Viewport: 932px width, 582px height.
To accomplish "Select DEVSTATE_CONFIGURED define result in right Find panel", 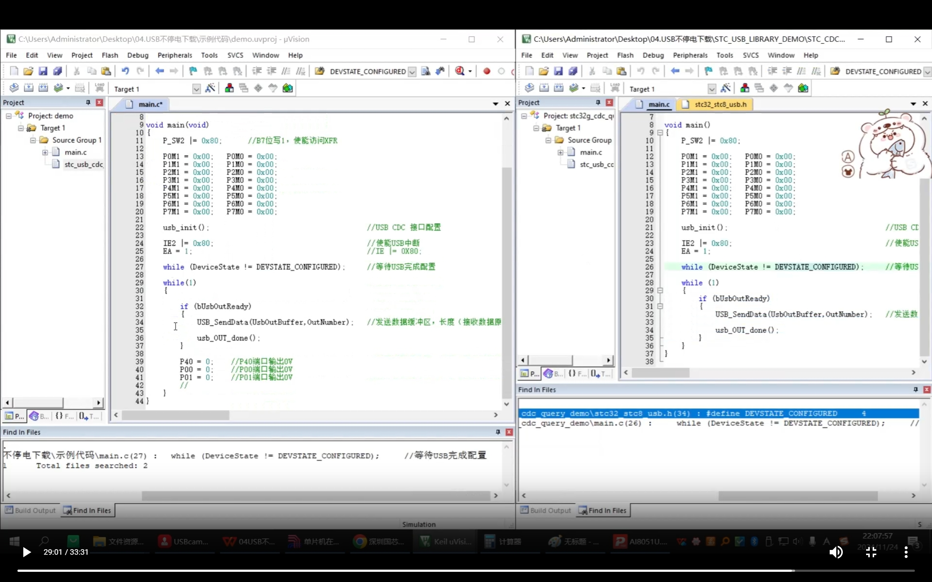I will tap(718, 414).
